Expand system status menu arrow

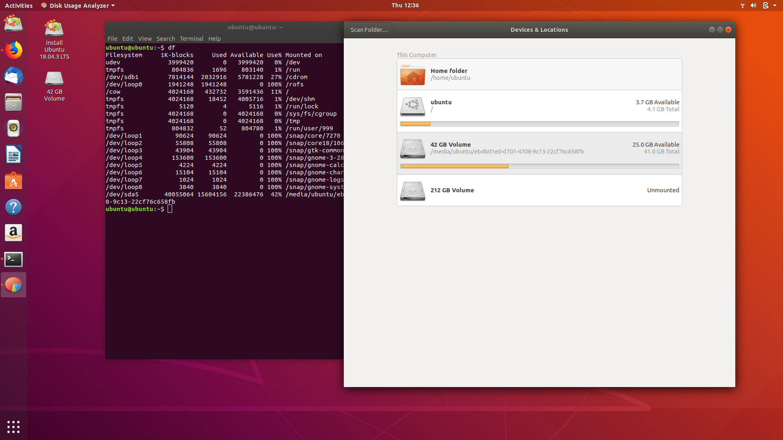tap(775, 6)
